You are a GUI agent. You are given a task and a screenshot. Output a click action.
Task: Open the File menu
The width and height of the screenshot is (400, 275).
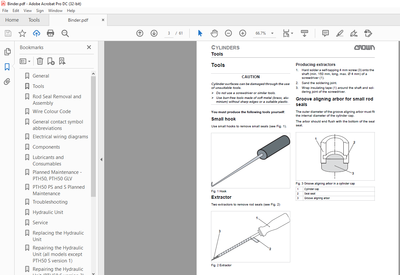(x=6, y=11)
